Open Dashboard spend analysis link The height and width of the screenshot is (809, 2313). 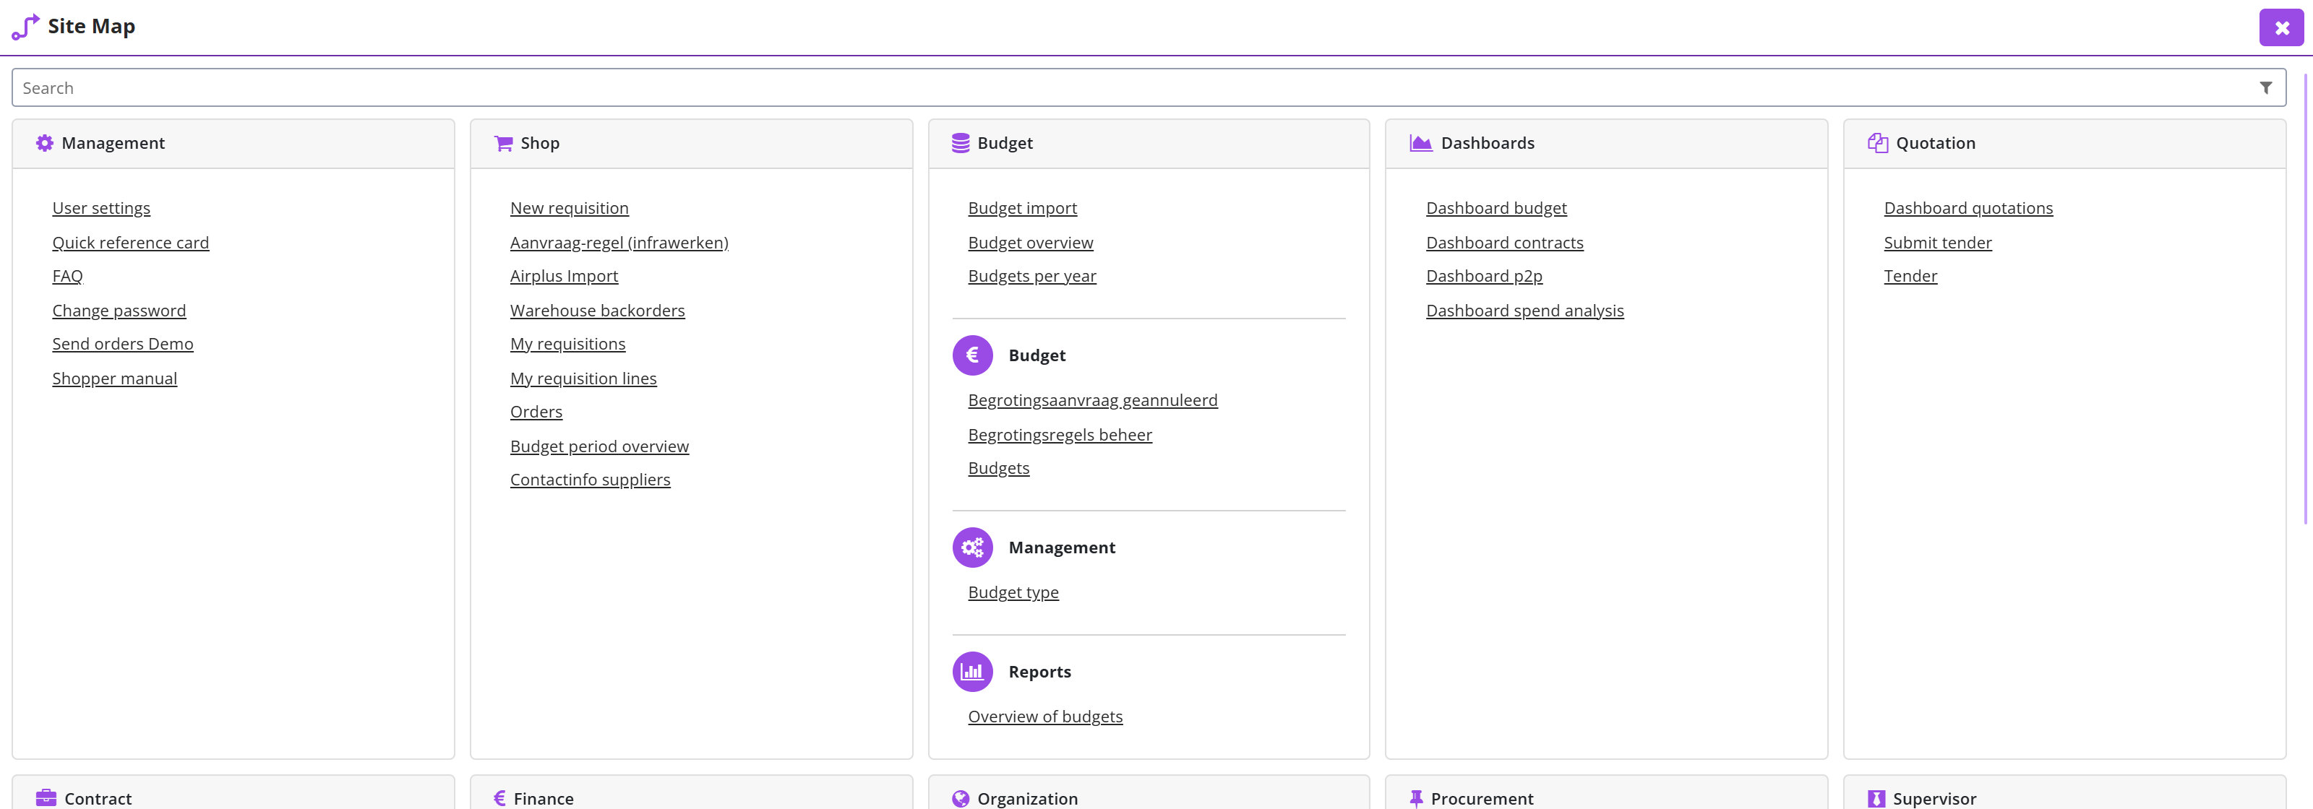pos(1524,311)
